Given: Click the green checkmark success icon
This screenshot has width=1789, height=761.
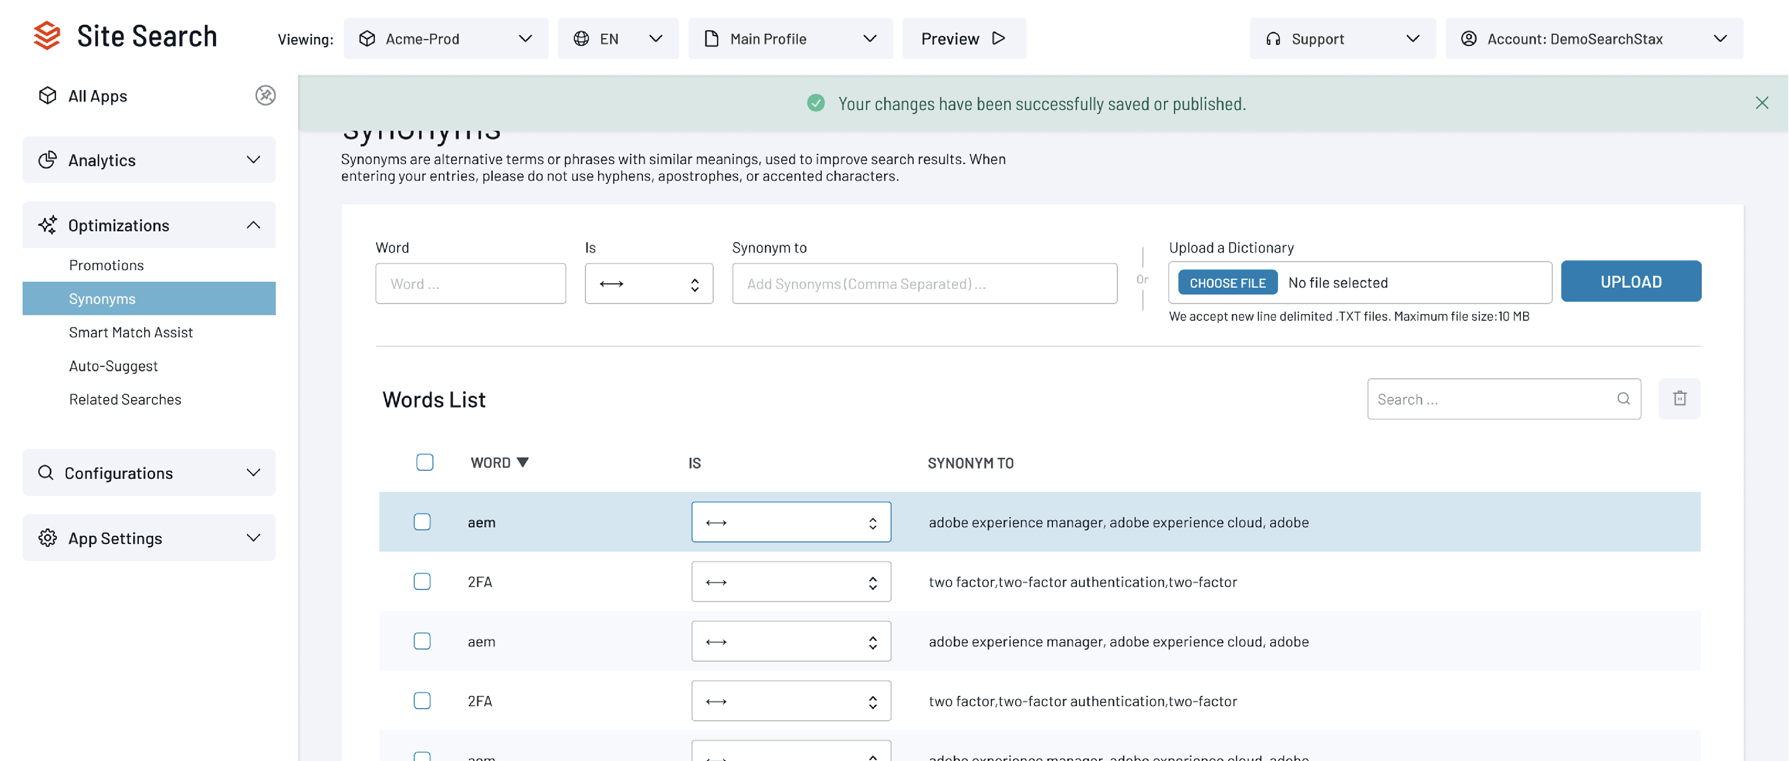Looking at the screenshot, I should (x=816, y=103).
